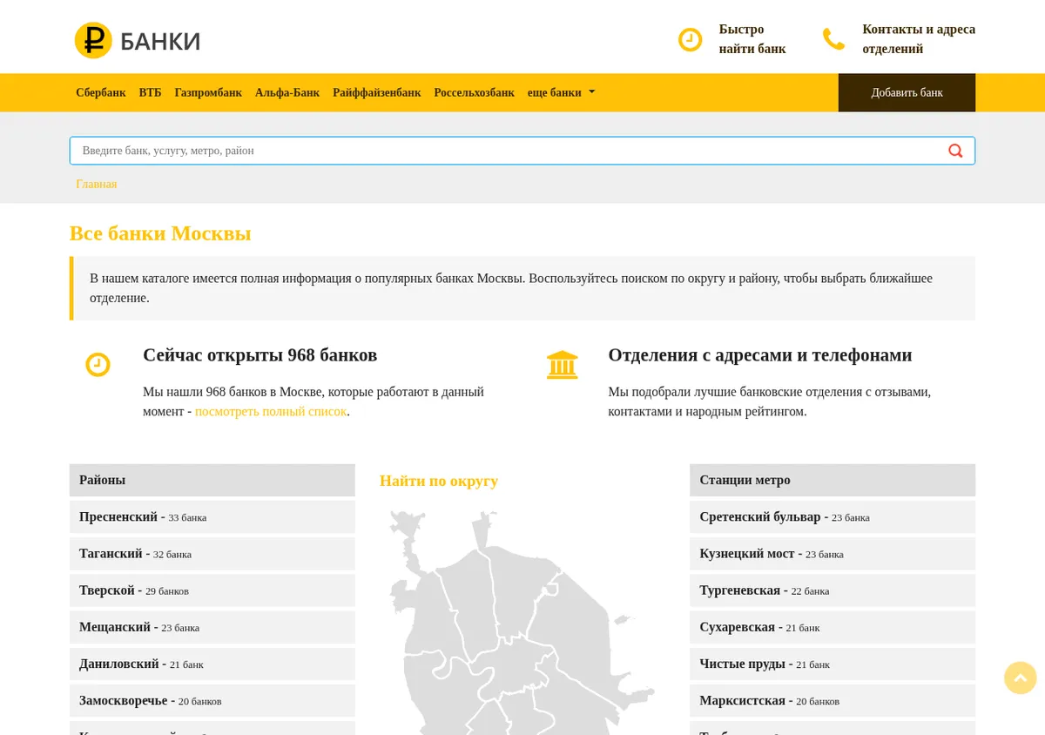The width and height of the screenshot is (1045, 735).
Task: Open the Пресненский district row
Action: click(x=212, y=516)
